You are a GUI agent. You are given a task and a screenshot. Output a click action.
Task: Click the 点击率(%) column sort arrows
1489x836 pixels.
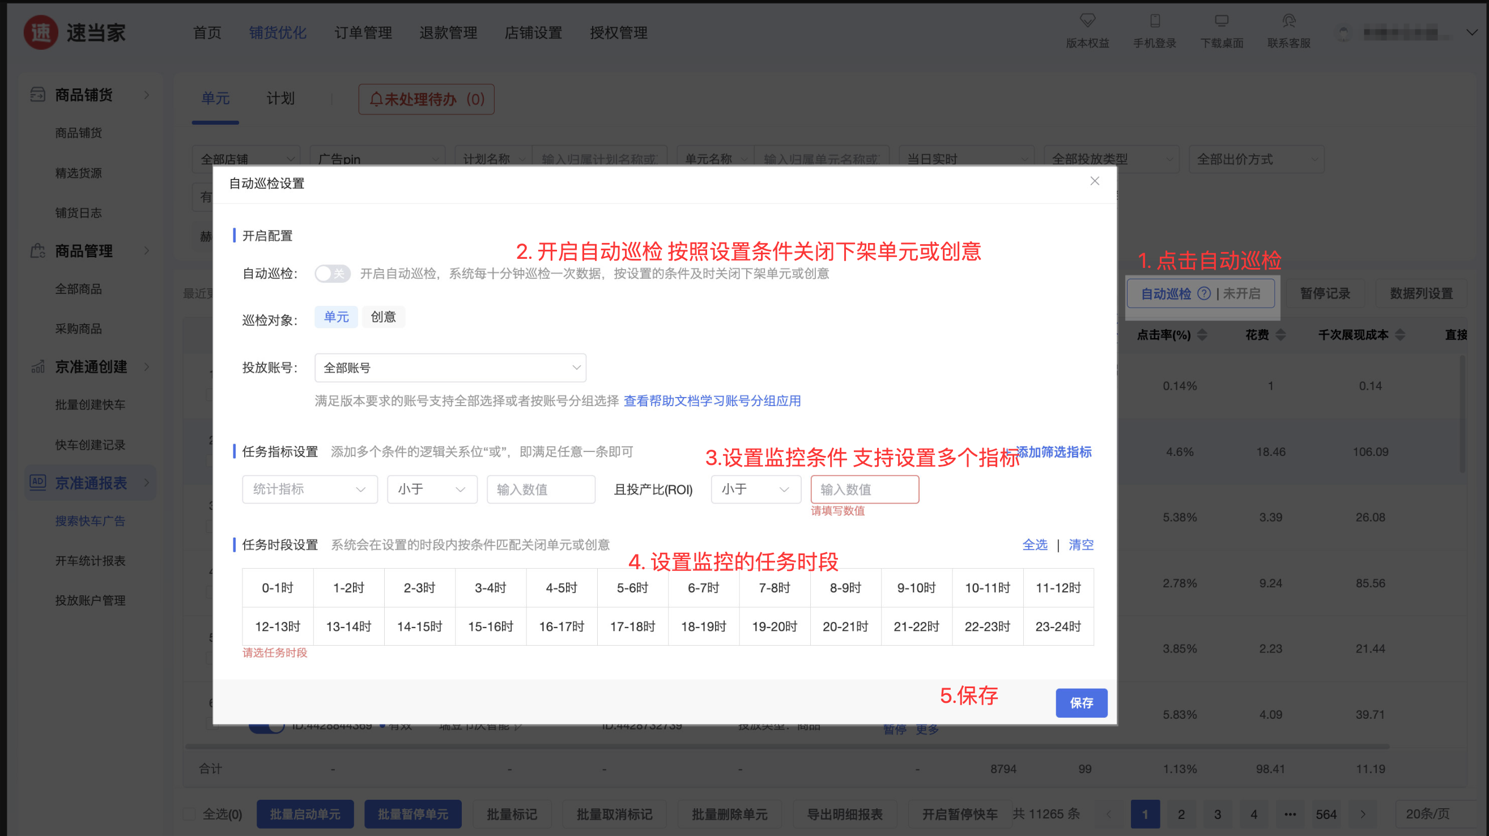1202,335
